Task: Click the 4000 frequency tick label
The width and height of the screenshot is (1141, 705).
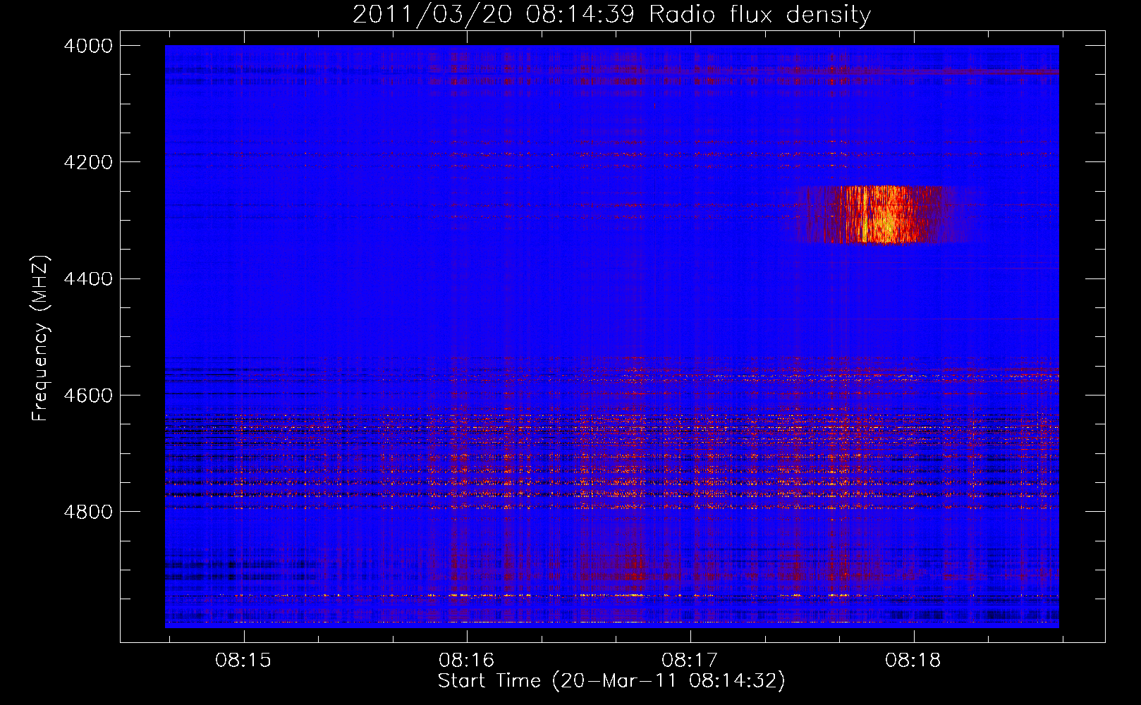Action: coord(88,46)
